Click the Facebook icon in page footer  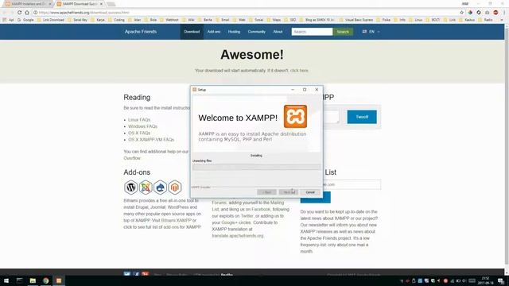[136, 274]
